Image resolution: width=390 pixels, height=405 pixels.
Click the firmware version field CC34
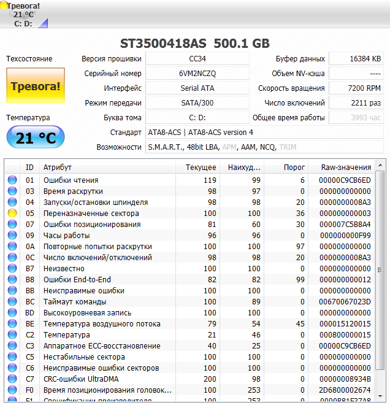[197, 59]
